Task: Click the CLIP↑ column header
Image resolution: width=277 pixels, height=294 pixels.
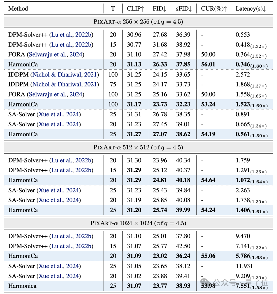Action: (x=135, y=8)
